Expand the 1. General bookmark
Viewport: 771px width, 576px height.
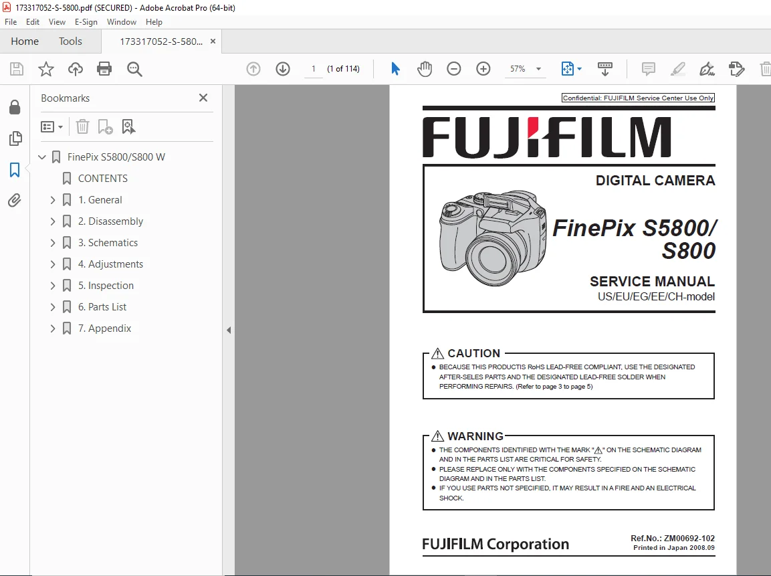(x=53, y=200)
